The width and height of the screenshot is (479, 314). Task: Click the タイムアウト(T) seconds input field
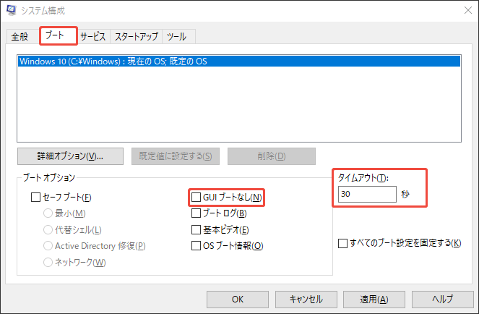[367, 194]
